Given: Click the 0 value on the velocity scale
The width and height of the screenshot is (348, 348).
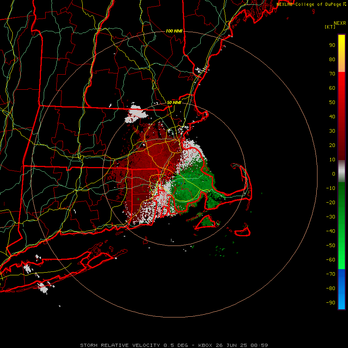Looking at the screenshot, I should click(334, 174).
